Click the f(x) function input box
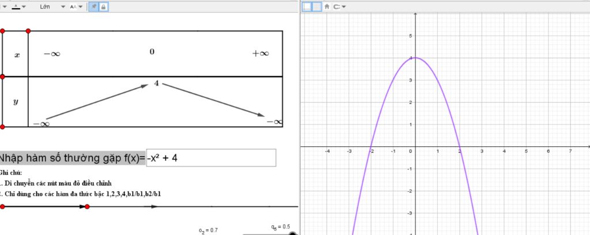The height and width of the screenshot is (235, 590). 211,158
